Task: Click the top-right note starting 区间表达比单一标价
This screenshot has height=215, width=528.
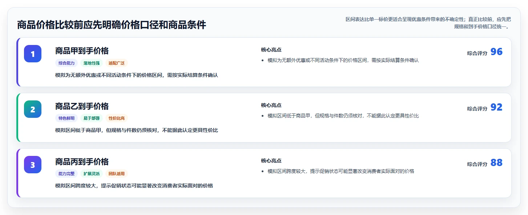Action: [428, 23]
